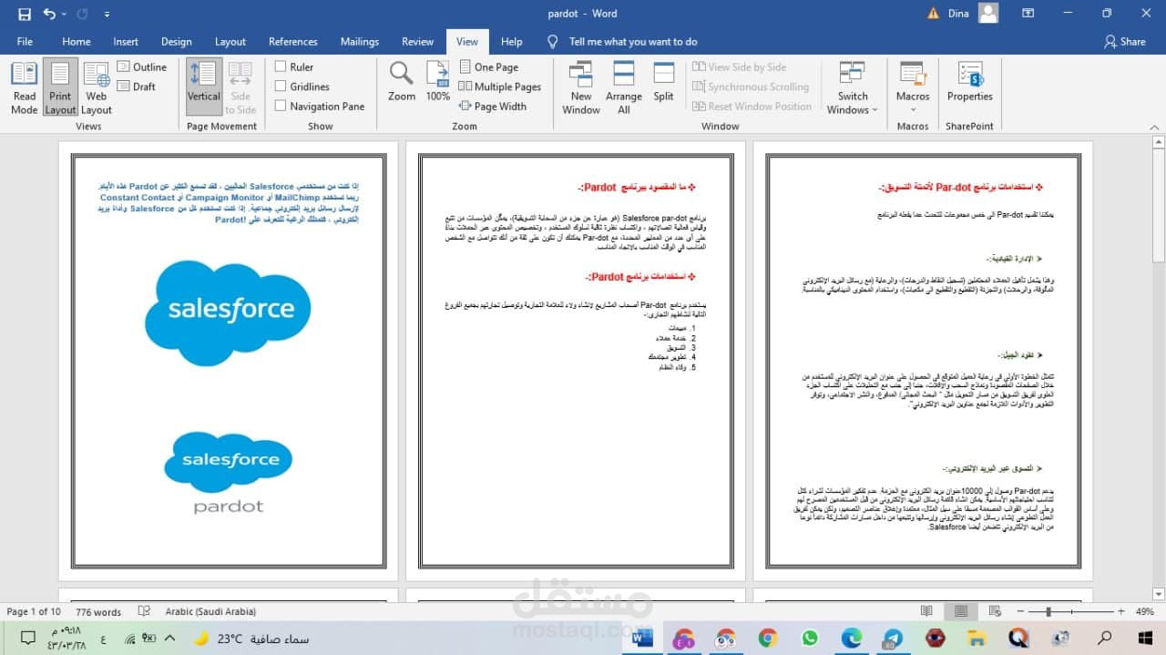Open the Design tab

click(x=177, y=41)
